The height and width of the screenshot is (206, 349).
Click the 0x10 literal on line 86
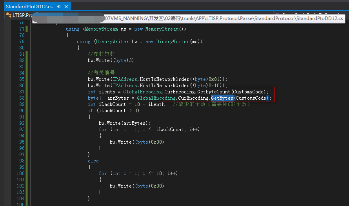pos(214,85)
